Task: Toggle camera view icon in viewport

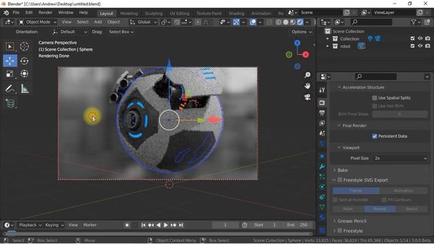Action: click(307, 97)
